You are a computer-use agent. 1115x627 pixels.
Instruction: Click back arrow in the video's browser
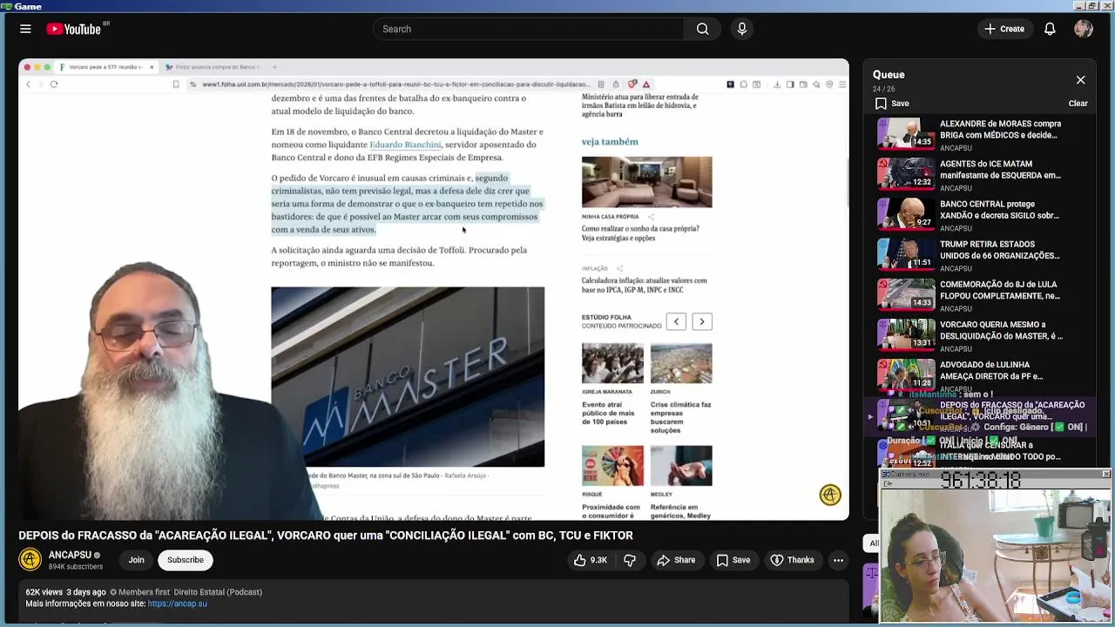point(28,84)
